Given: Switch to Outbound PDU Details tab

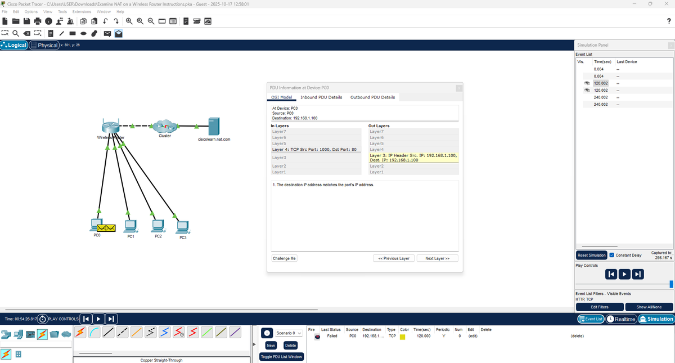Looking at the screenshot, I should (372, 97).
